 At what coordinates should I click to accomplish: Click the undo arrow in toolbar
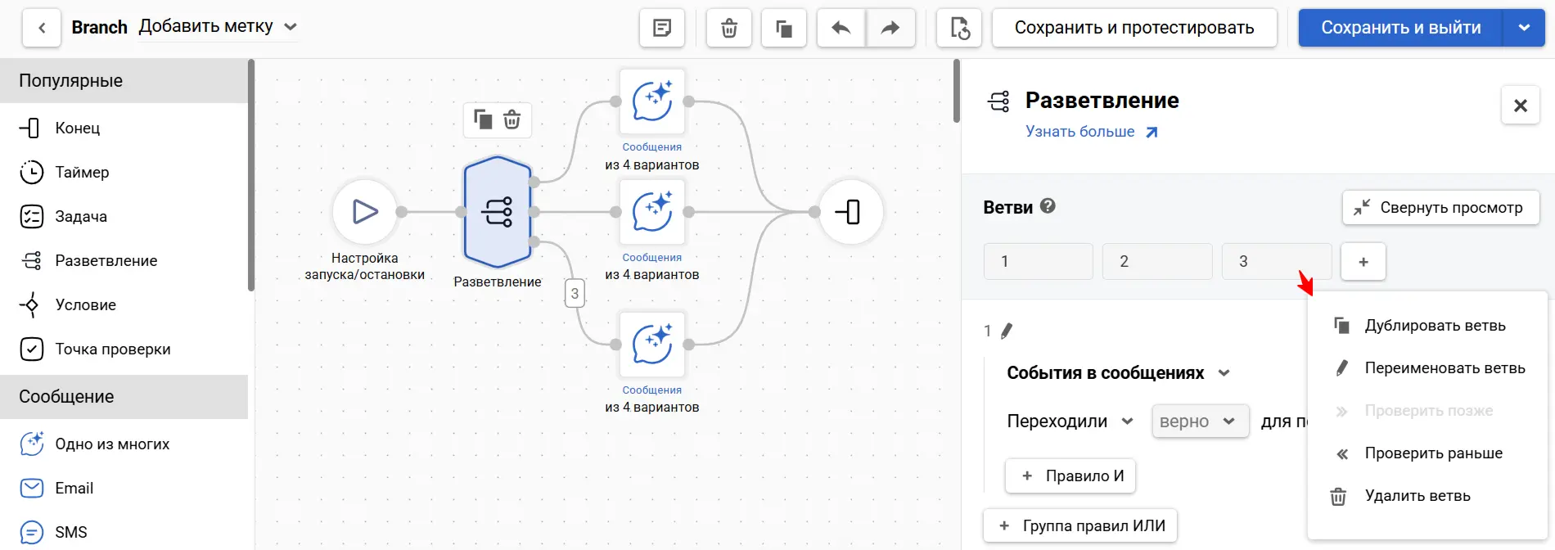[841, 29]
